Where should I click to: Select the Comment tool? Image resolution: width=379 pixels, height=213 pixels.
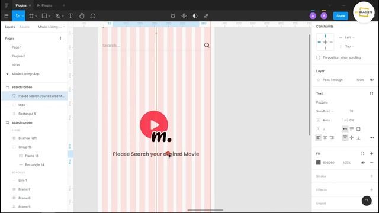92,16
